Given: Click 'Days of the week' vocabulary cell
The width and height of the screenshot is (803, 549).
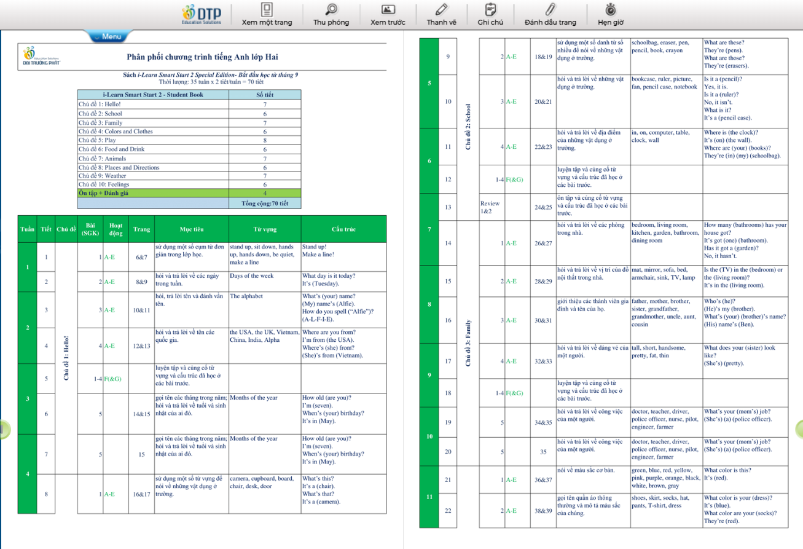Looking at the screenshot, I should (265, 281).
